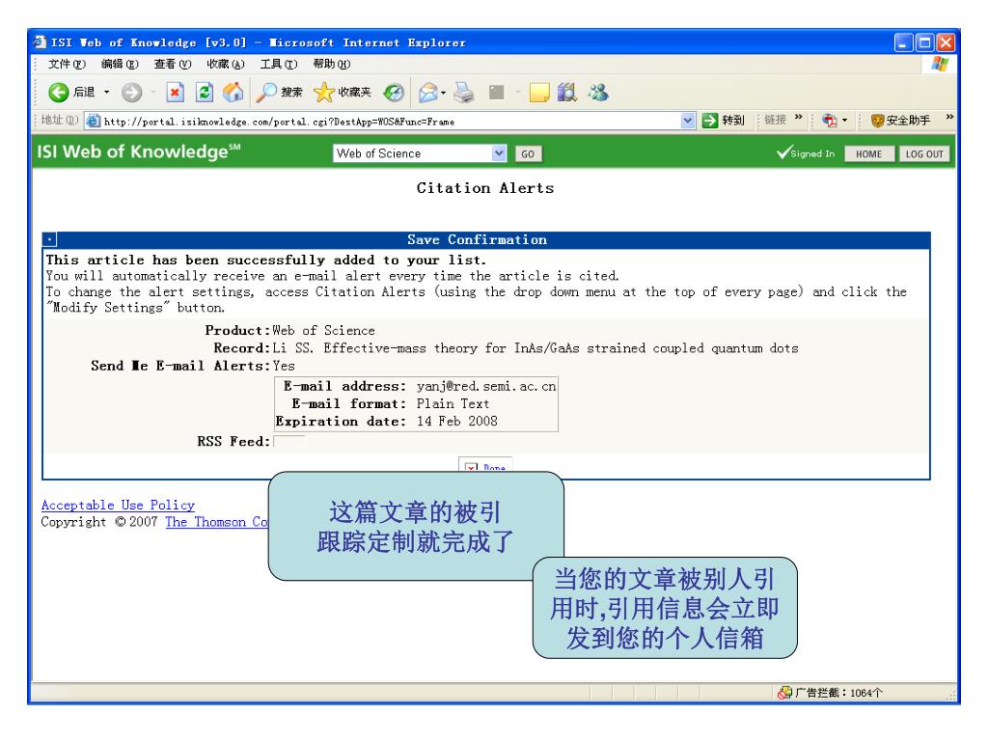Viewport: 988px width, 741px height.
Task: Open the 工具(T) menu
Action: coord(279,64)
